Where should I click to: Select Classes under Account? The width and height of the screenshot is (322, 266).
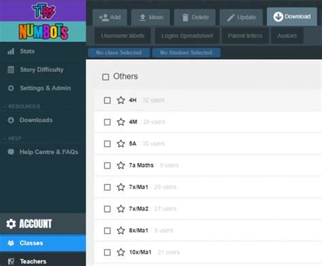tap(43, 243)
